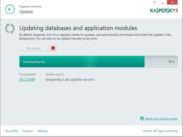183x137 pixels.
Task: Go back using the circled arrow icon
Action: (10, 9)
